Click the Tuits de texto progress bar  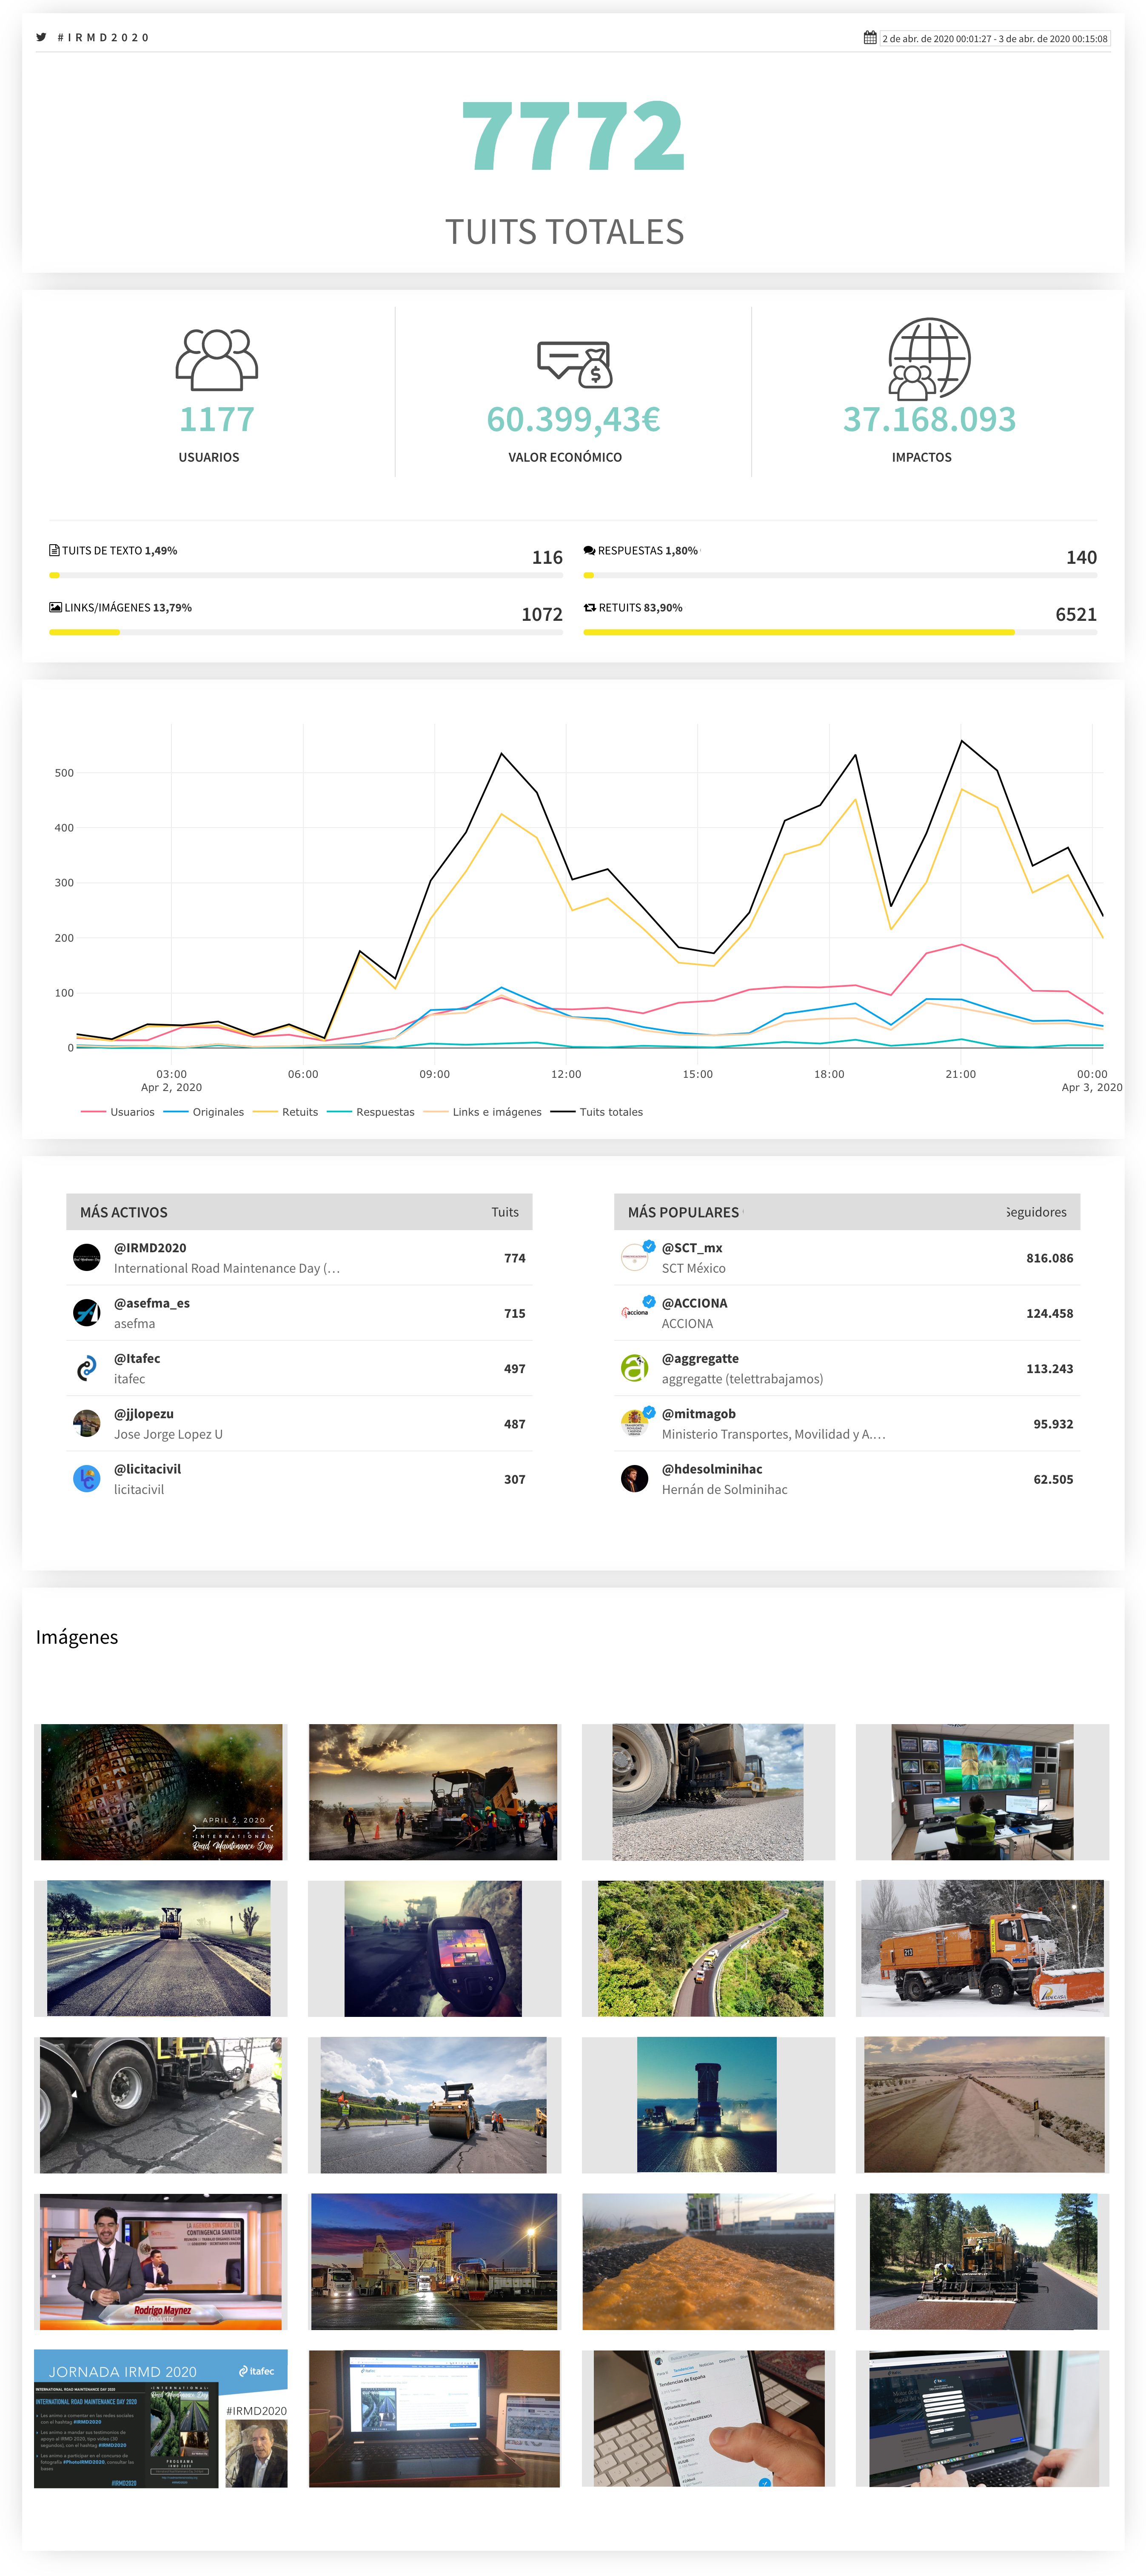(x=306, y=575)
